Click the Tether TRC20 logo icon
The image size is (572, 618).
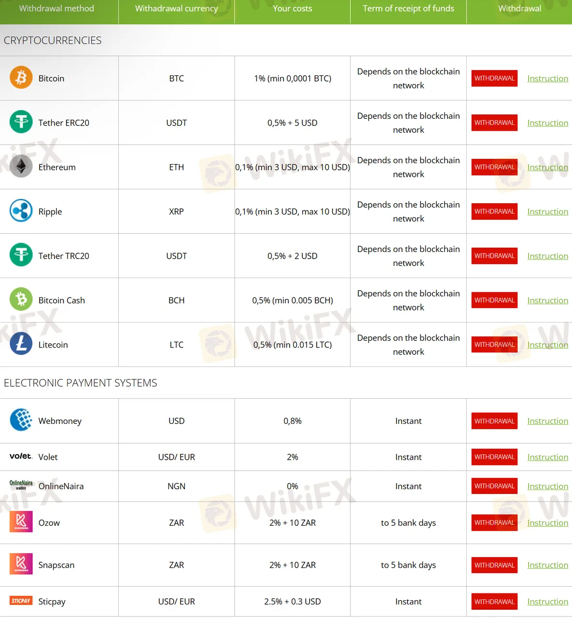click(21, 255)
